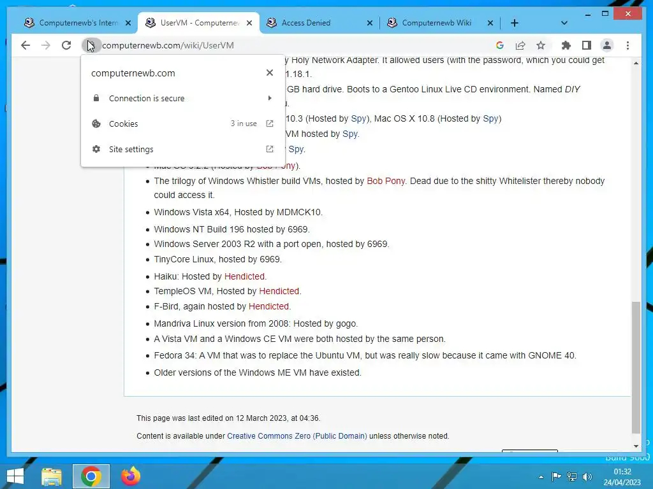Open Google icon in the address bar

coord(500,45)
